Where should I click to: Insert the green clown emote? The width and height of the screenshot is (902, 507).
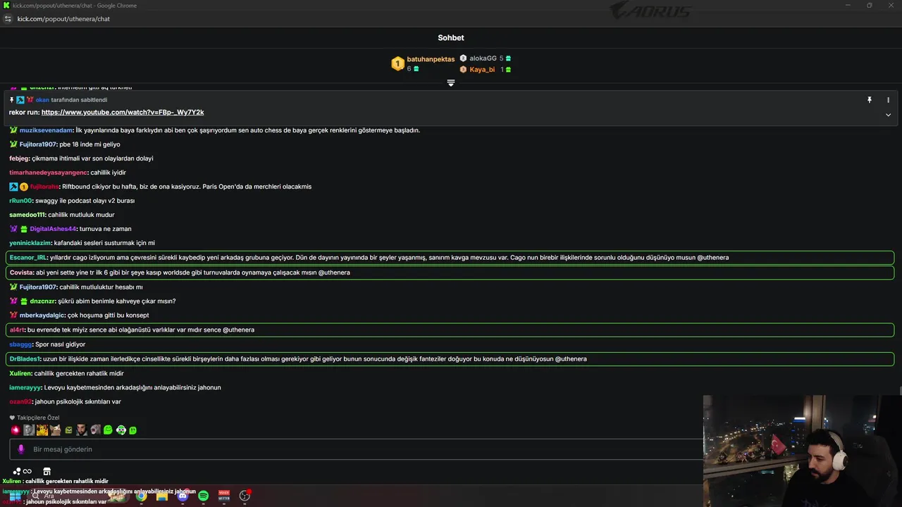click(121, 430)
